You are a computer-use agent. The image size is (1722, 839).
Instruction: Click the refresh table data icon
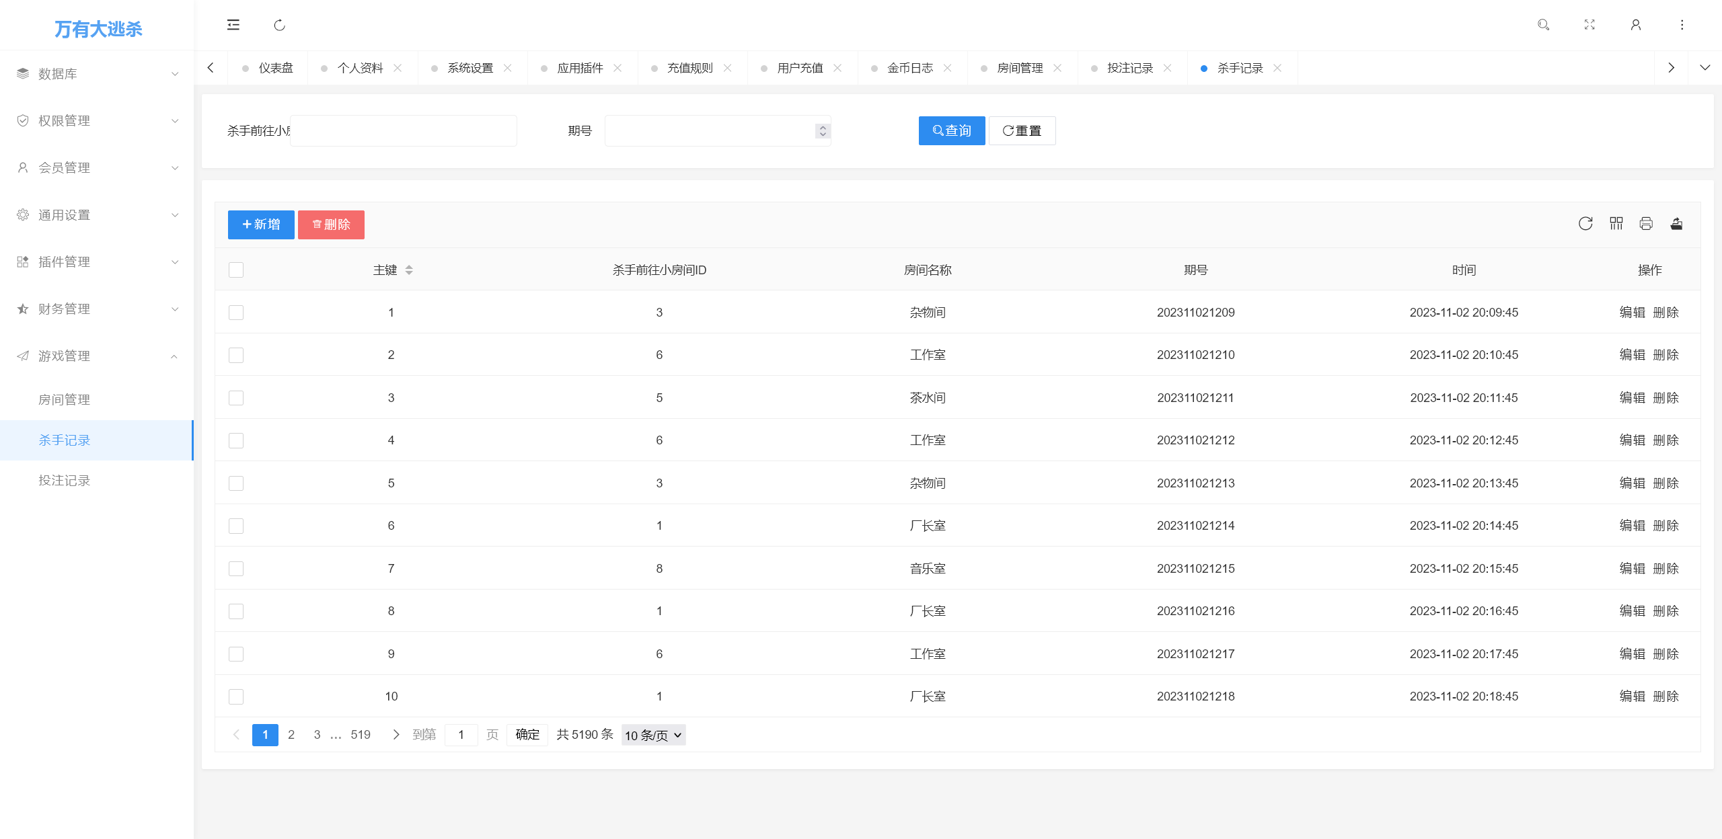(x=1586, y=224)
